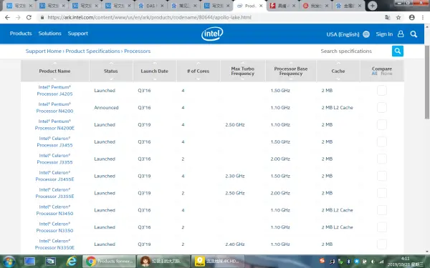
Task: Open Intel Celeron Processor N3350E link
Action: pos(54,244)
